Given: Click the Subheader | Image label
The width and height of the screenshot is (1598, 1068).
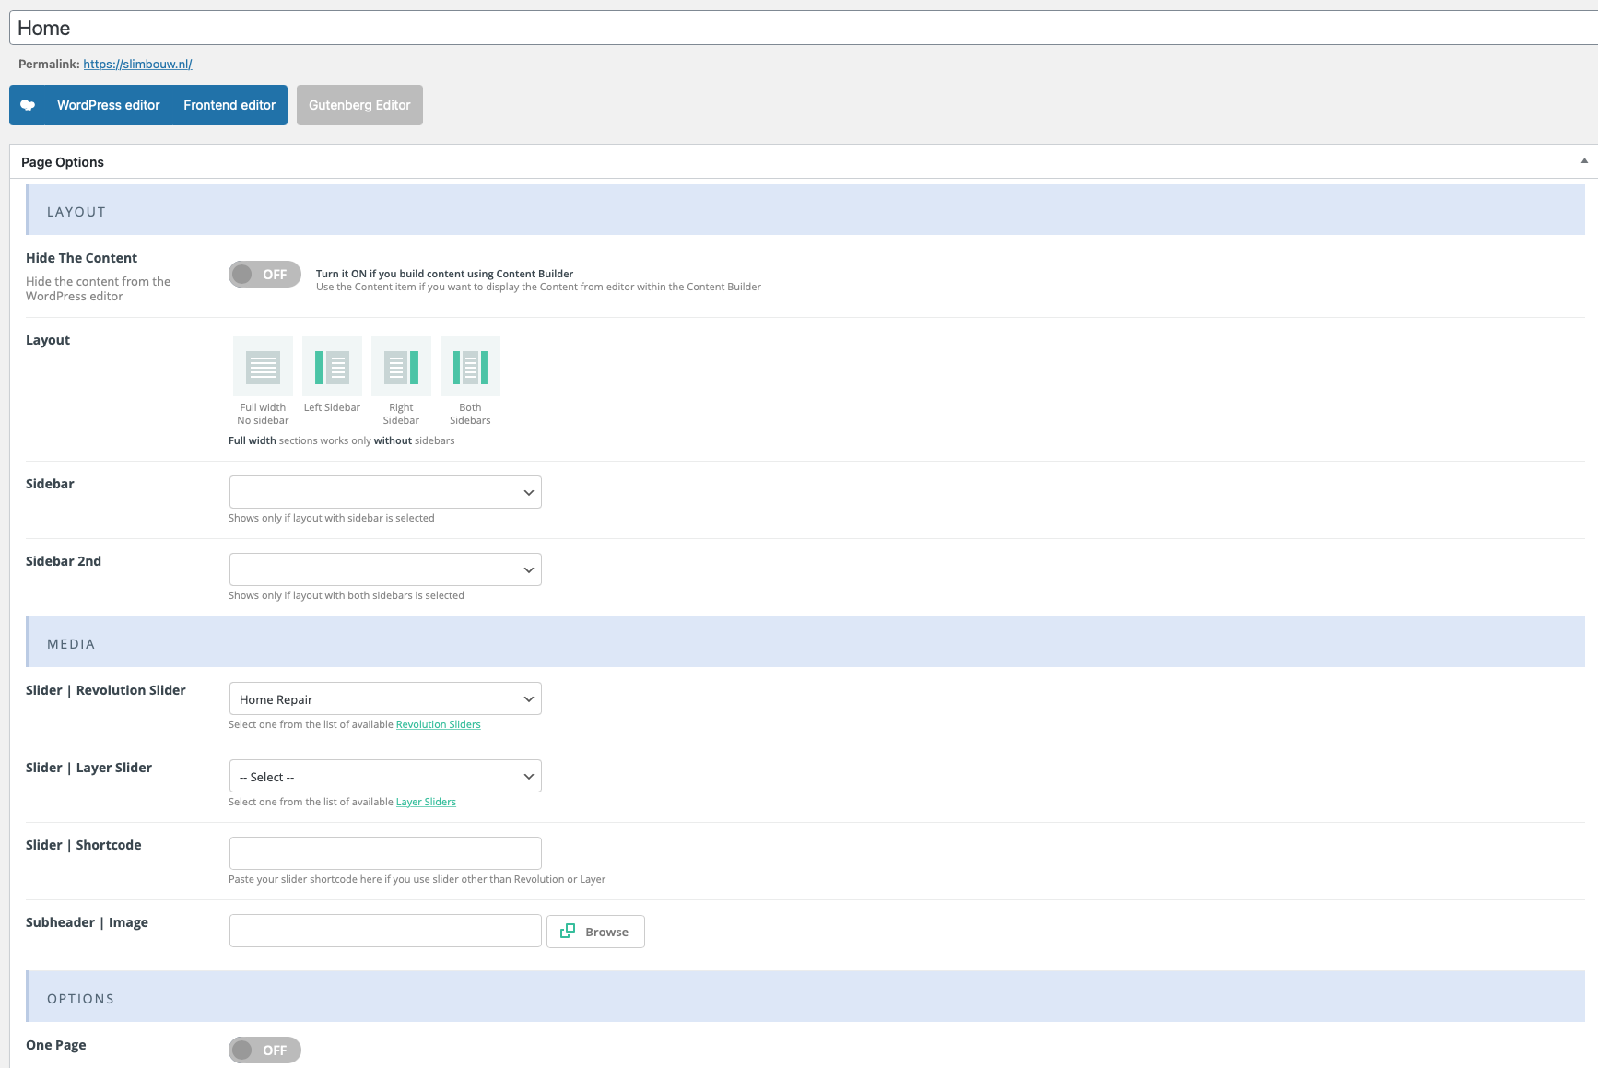Looking at the screenshot, I should pos(87,922).
